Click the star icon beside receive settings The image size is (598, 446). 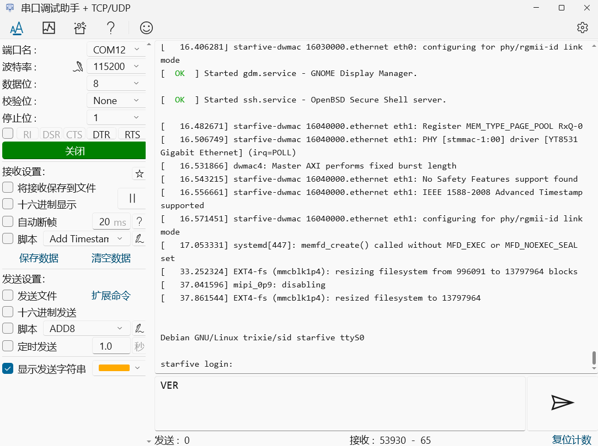[x=140, y=174]
